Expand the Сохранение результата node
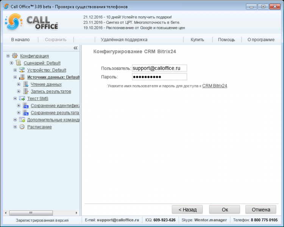 coord(19,113)
